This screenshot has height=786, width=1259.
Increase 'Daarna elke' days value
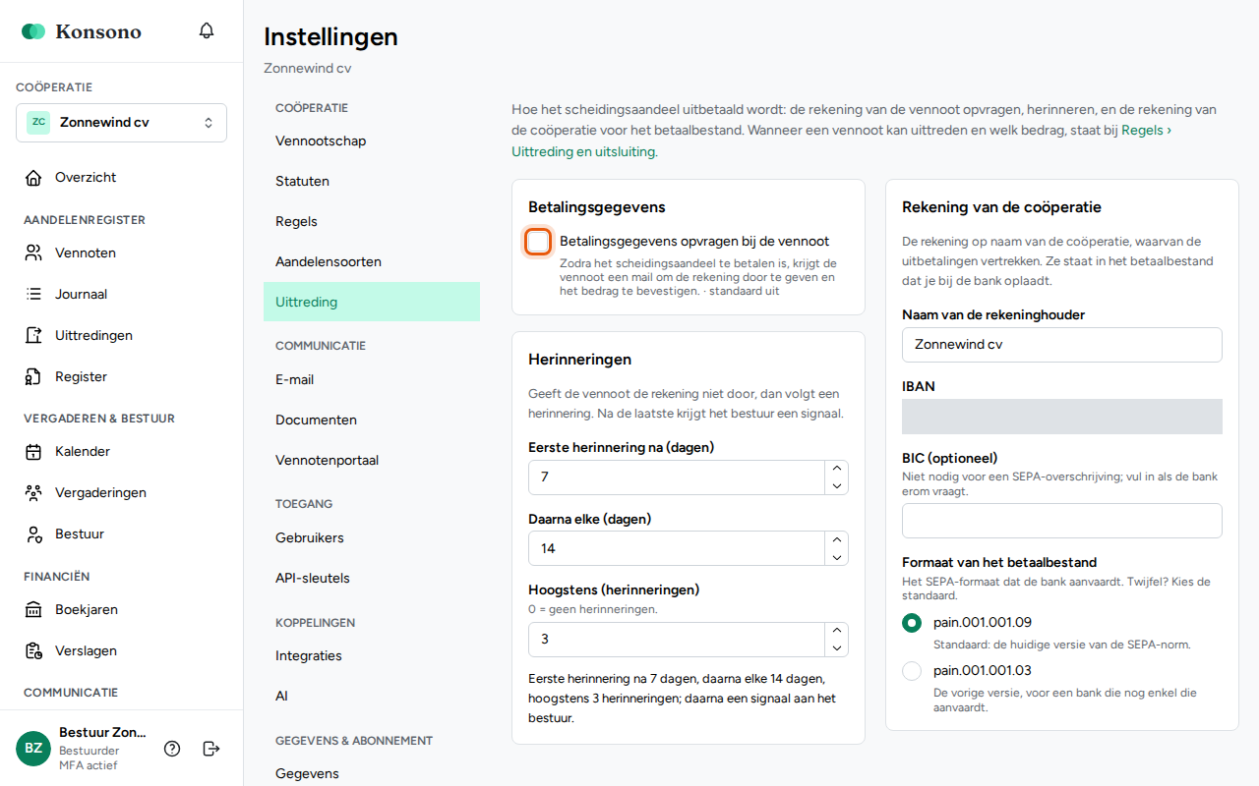pyautogui.click(x=836, y=540)
